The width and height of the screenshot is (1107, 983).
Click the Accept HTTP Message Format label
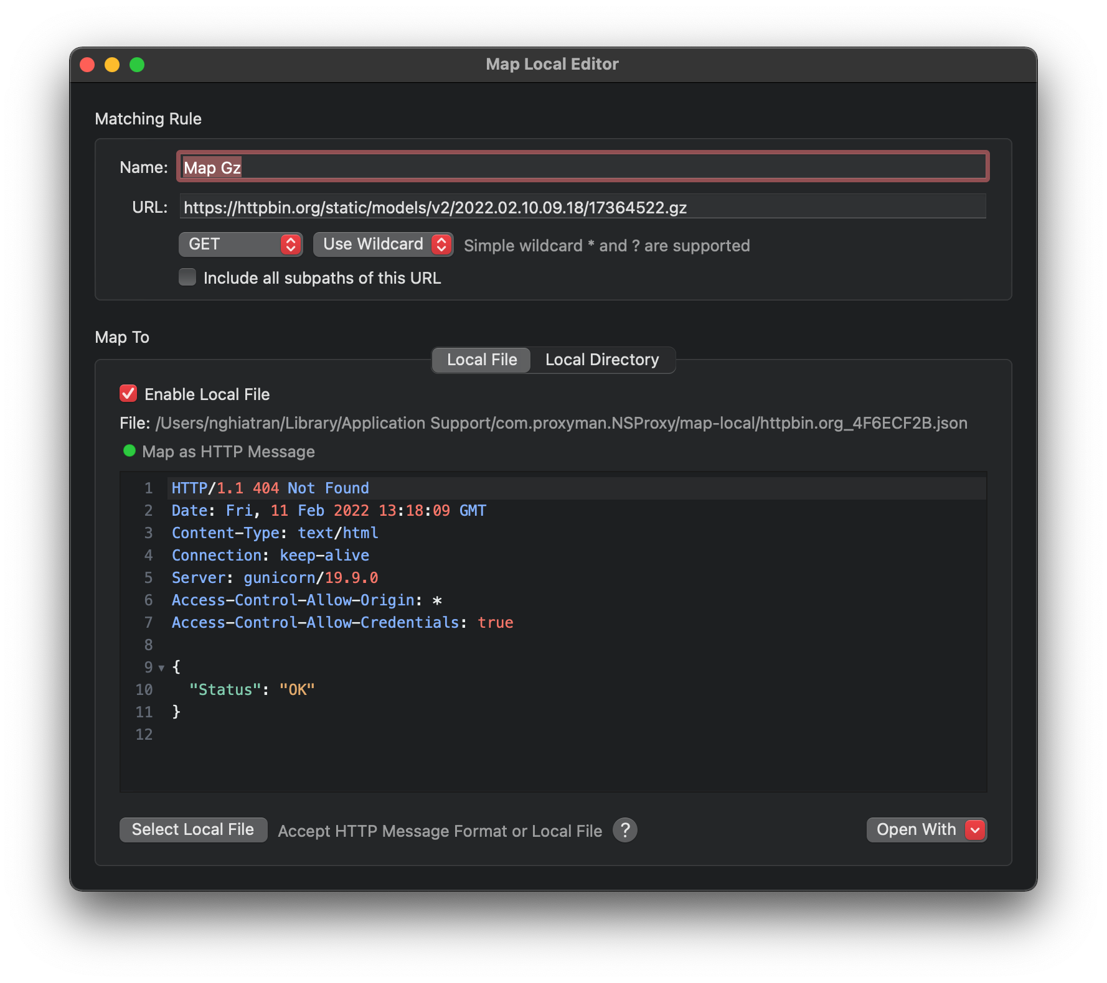[x=440, y=831]
